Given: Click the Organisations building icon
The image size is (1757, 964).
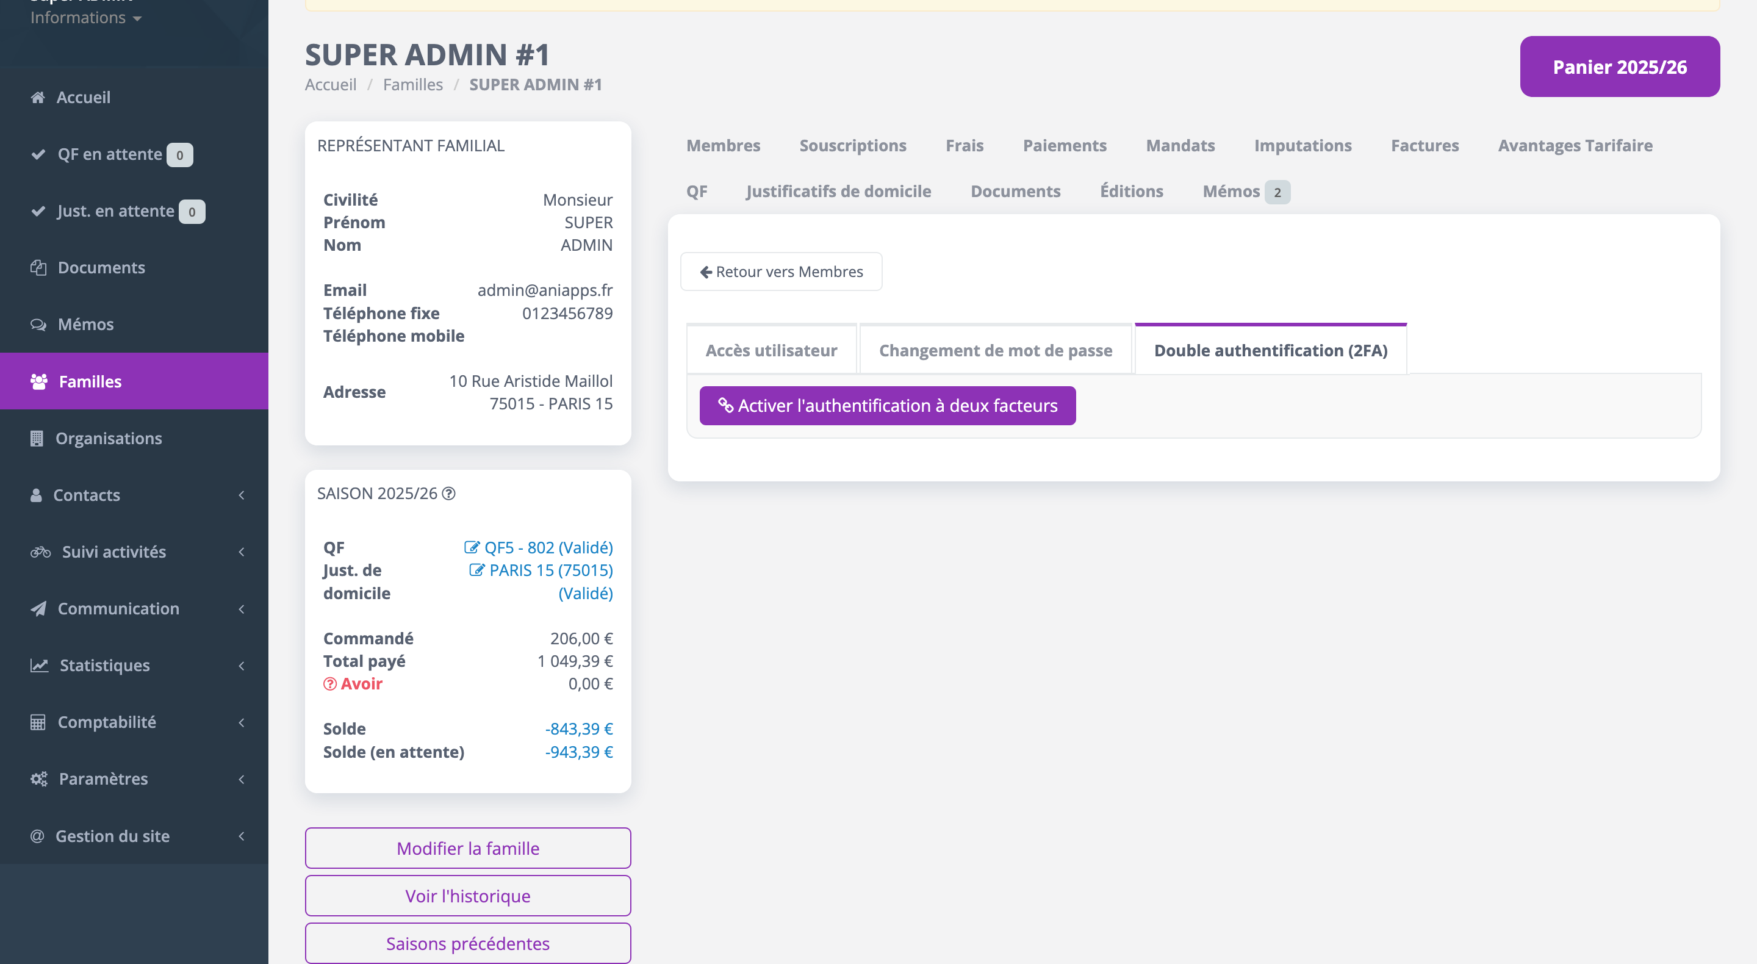Looking at the screenshot, I should [37, 438].
